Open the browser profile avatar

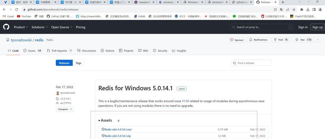tap(320, 9)
